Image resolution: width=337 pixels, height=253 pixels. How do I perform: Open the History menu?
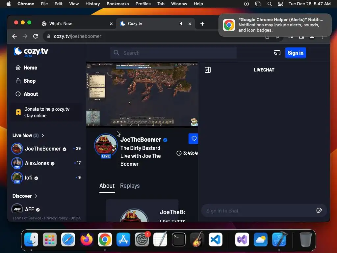pyautogui.click(x=92, y=4)
